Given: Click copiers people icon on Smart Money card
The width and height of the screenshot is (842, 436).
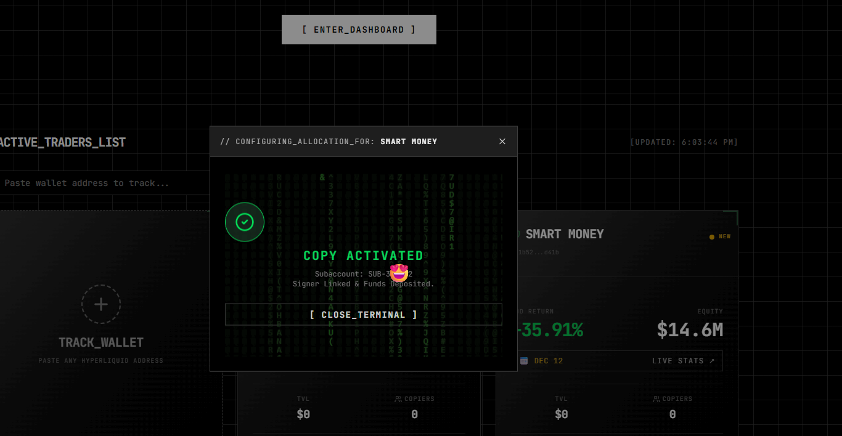Looking at the screenshot, I should pyautogui.click(x=656, y=399).
